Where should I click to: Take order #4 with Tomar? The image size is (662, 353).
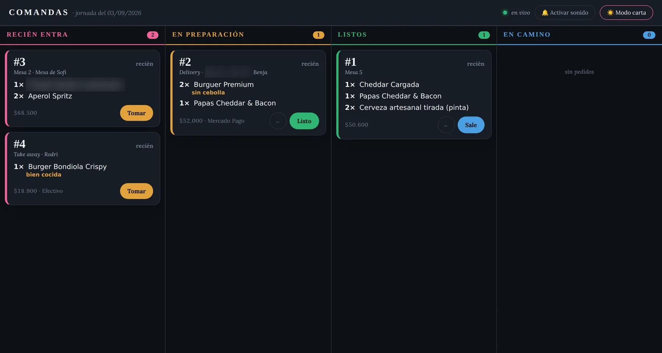click(x=136, y=191)
